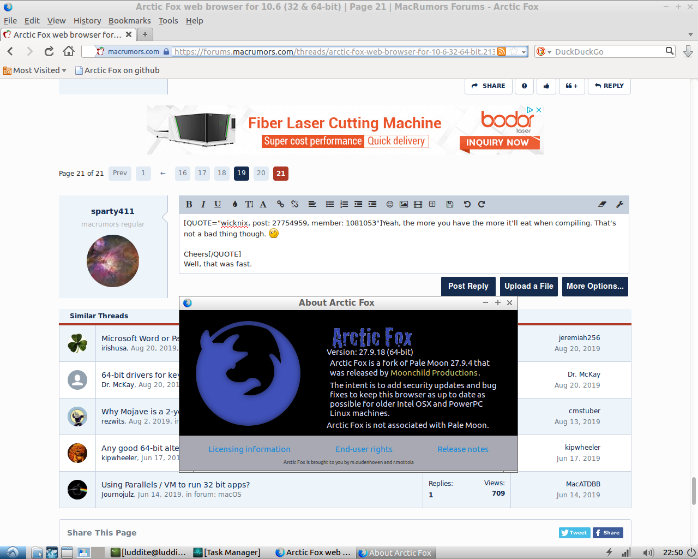Remove formatting with eraser icon
The height and width of the screenshot is (559, 698).
(602, 204)
